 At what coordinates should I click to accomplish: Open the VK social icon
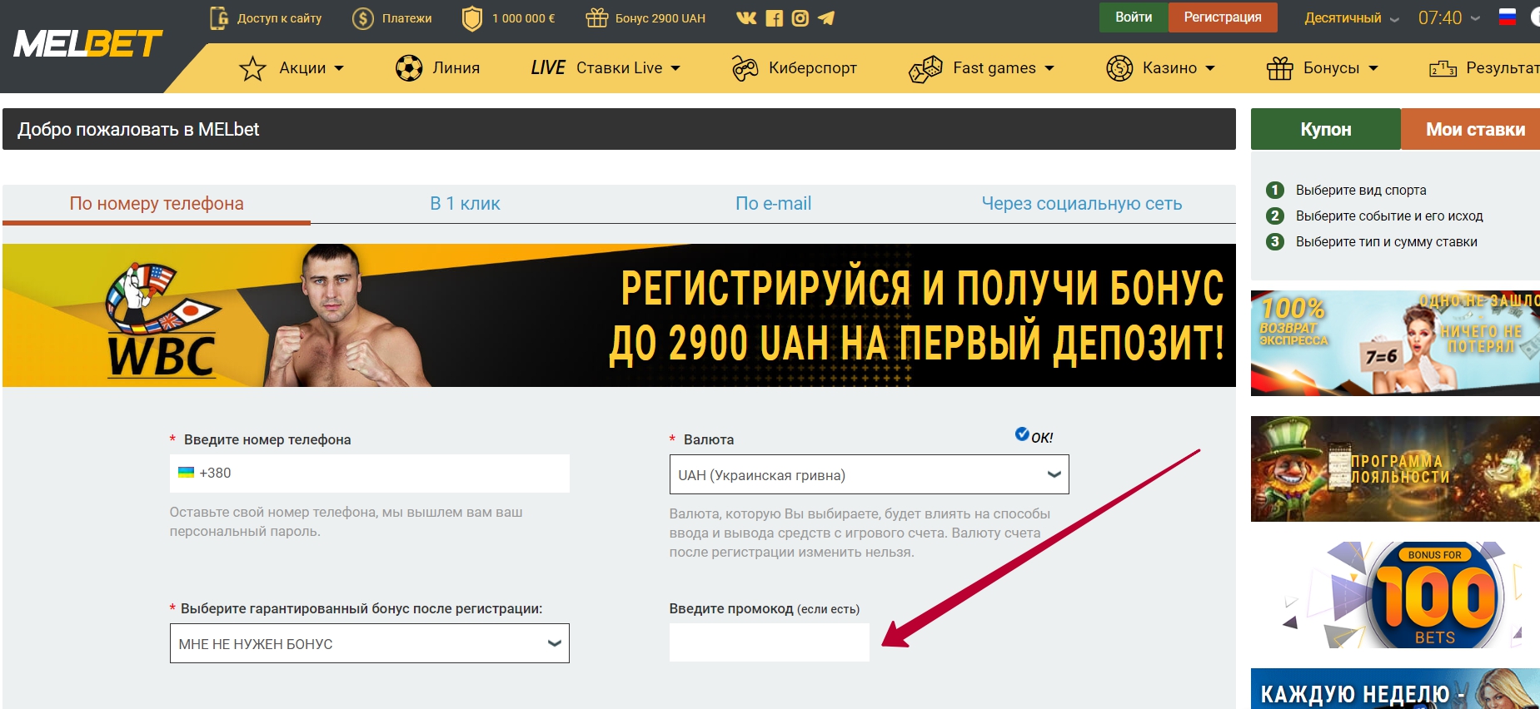point(746,17)
